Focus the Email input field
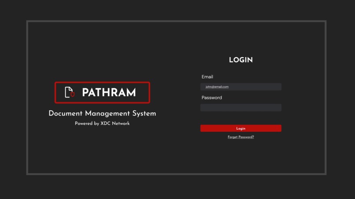This screenshot has width=355, height=199. (x=240, y=87)
